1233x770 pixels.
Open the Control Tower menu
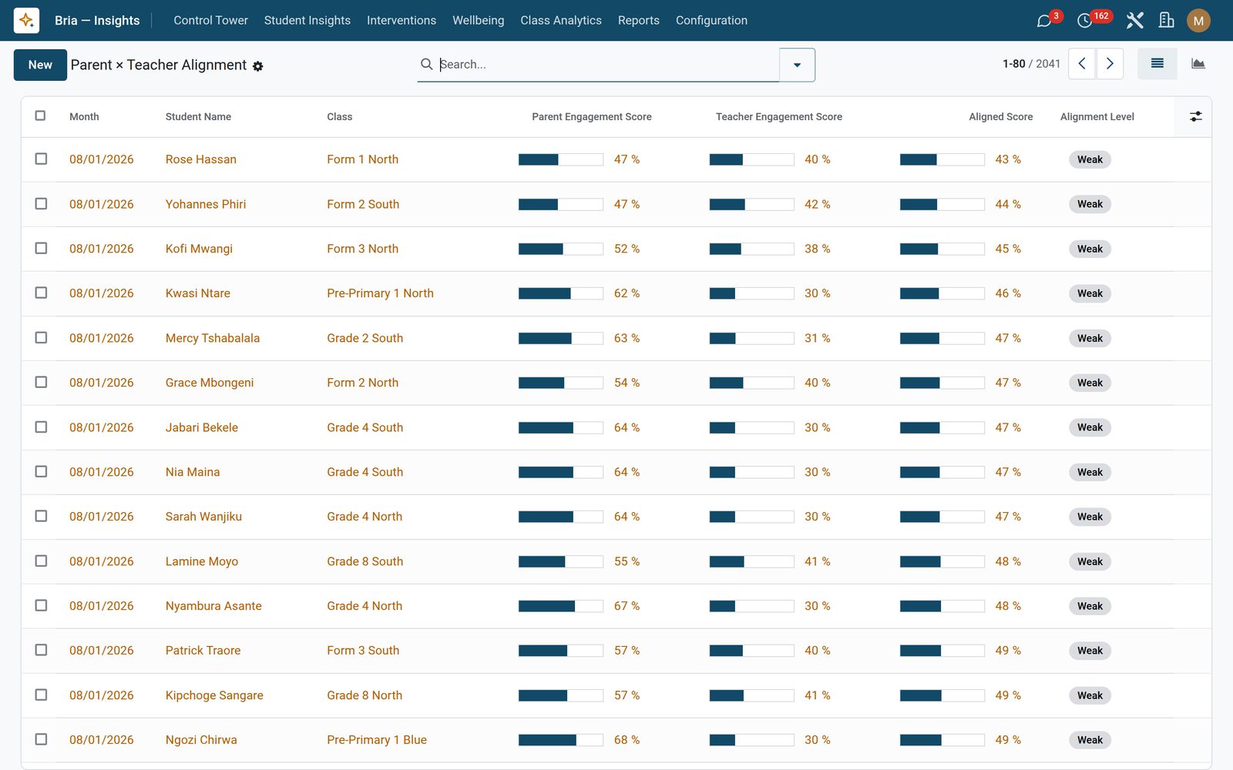tap(210, 21)
